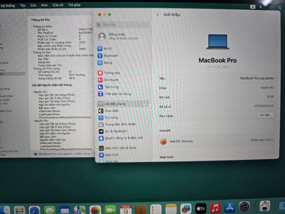Click the MacBook Pro của admin name
Screen dimensions: 285x214
point(257,78)
